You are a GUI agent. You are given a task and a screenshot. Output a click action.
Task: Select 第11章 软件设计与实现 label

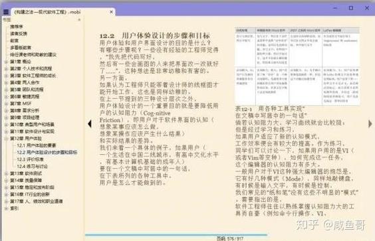[x=32, y=131]
